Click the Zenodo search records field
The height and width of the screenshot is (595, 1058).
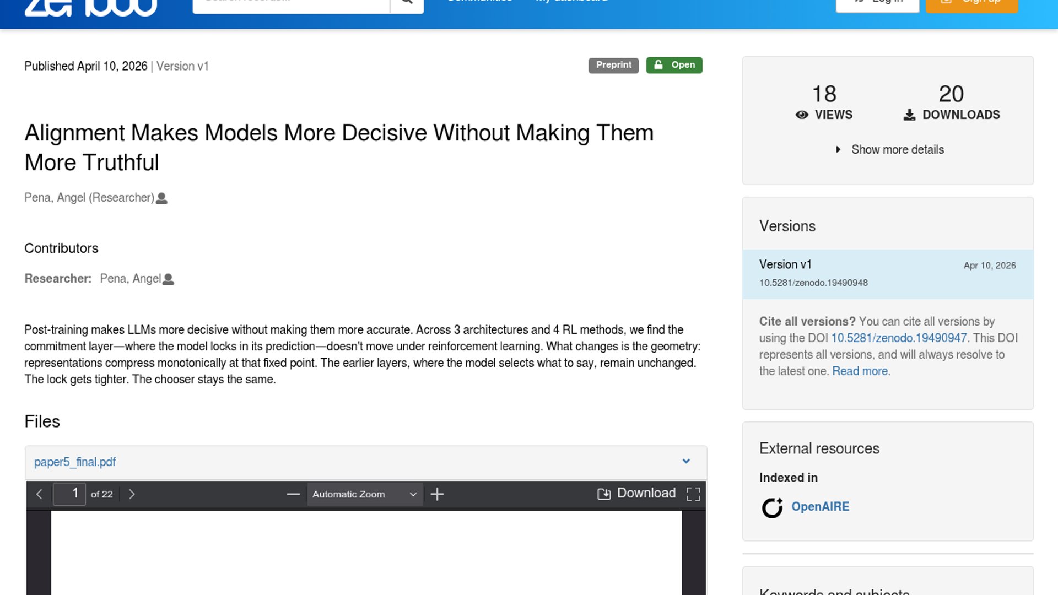[x=291, y=4]
